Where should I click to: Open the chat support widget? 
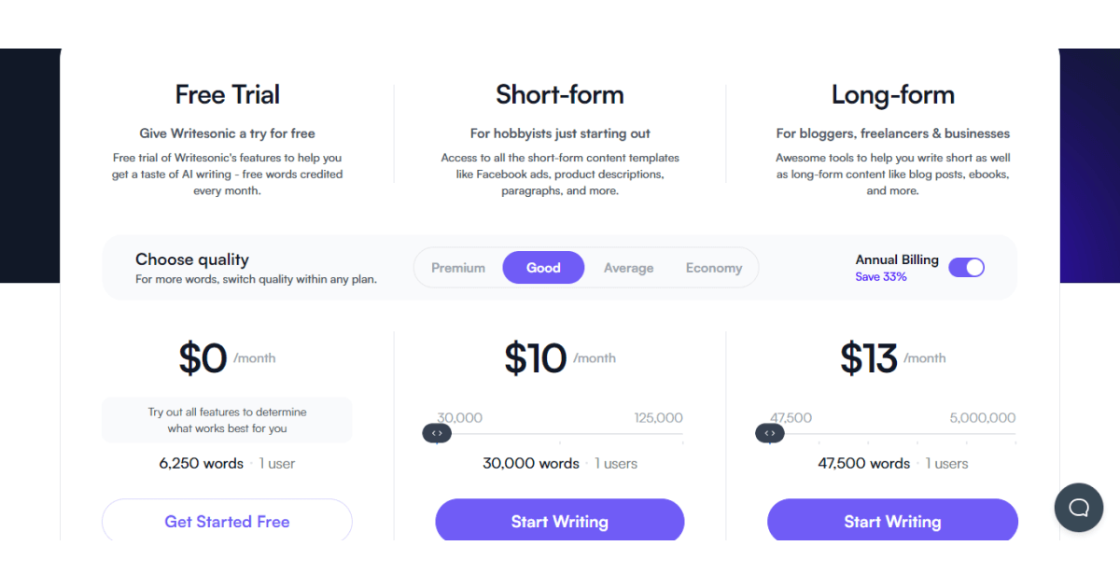click(1079, 508)
